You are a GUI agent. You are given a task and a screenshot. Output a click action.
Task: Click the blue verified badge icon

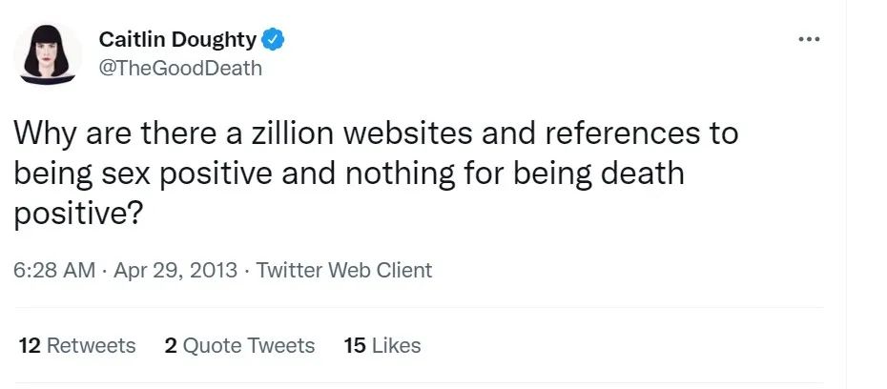pos(274,40)
